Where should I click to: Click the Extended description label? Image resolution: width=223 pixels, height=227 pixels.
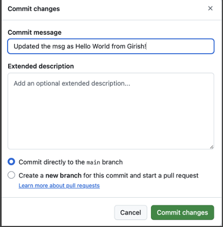[x=41, y=66]
